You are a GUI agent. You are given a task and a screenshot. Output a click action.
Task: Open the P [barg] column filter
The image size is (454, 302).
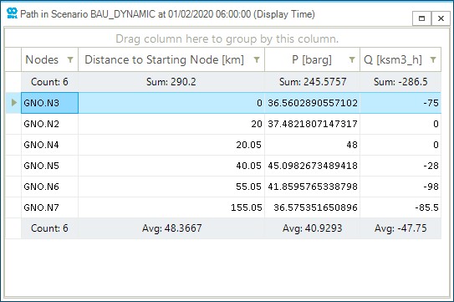[352, 59]
